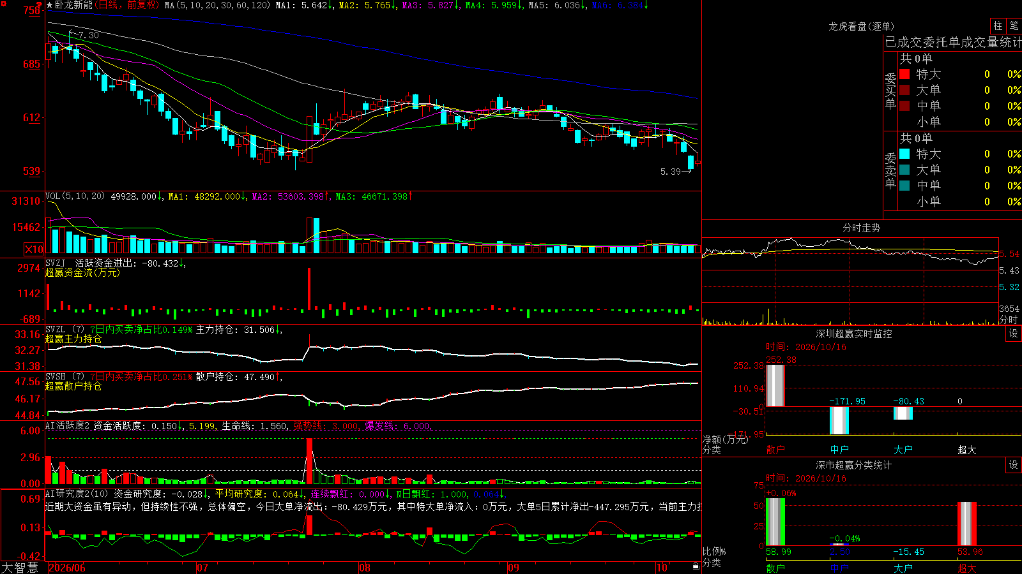The height and width of the screenshot is (574, 1022).
Task: Click the 散户 bar in 深圳超赢实时监控
Action: tap(775, 385)
